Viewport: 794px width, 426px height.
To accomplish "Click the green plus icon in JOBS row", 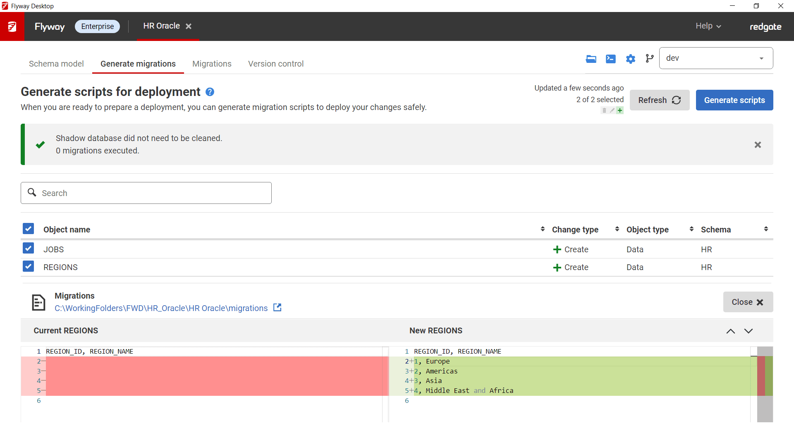I will pos(557,249).
